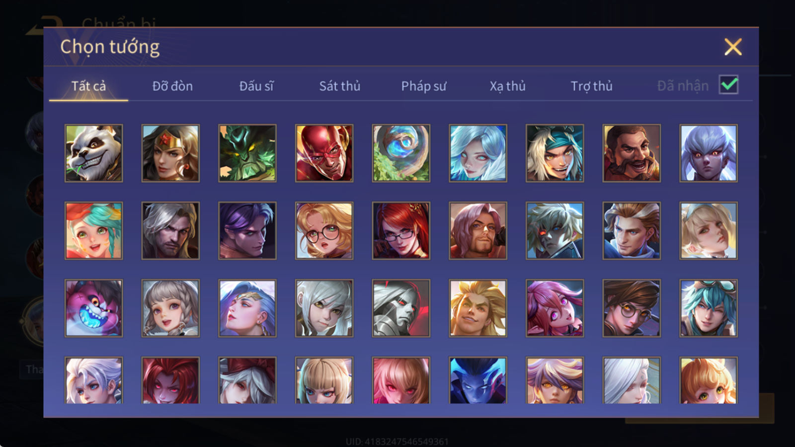
Task: Choose the Wonder Woman hero portrait
Action: 170,153
